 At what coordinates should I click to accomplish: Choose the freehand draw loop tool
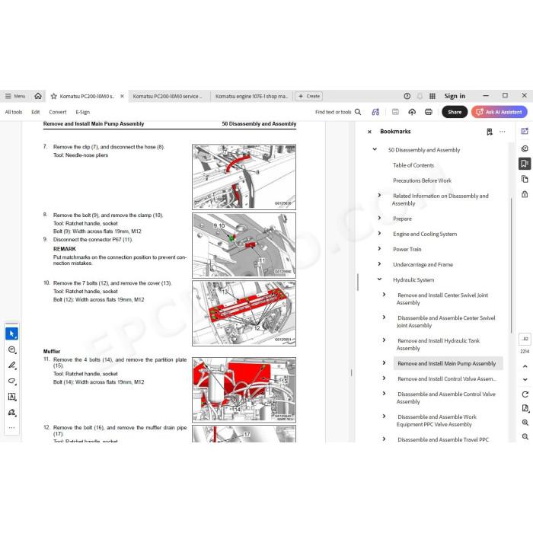12,381
